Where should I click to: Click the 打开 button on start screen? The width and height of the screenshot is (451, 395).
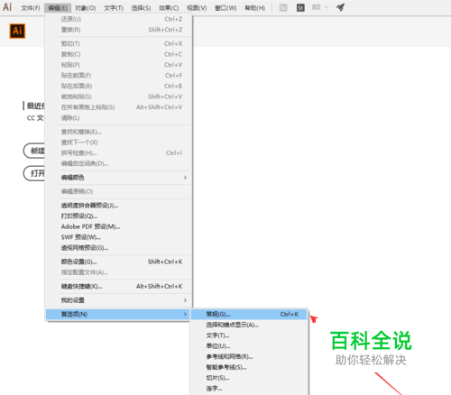coord(34,173)
